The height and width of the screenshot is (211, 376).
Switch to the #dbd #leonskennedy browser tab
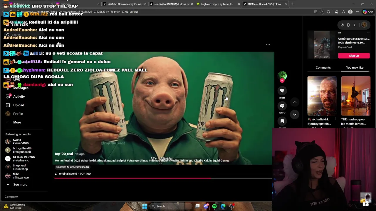point(125,4)
